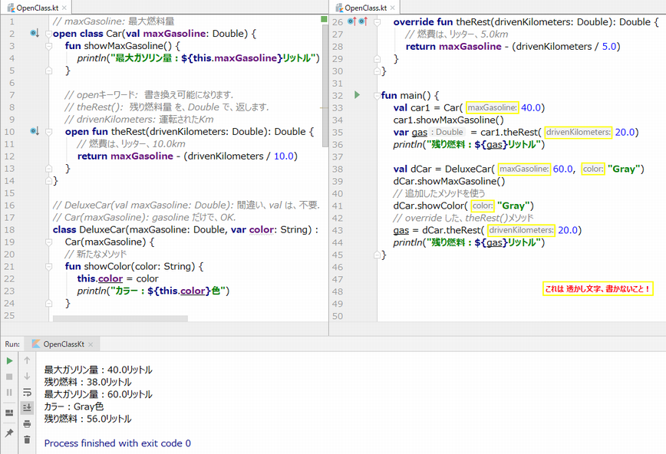Click the Print icon in Run console
The height and width of the screenshot is (454, 666).
pyautogui.click(x=27, y=424)
